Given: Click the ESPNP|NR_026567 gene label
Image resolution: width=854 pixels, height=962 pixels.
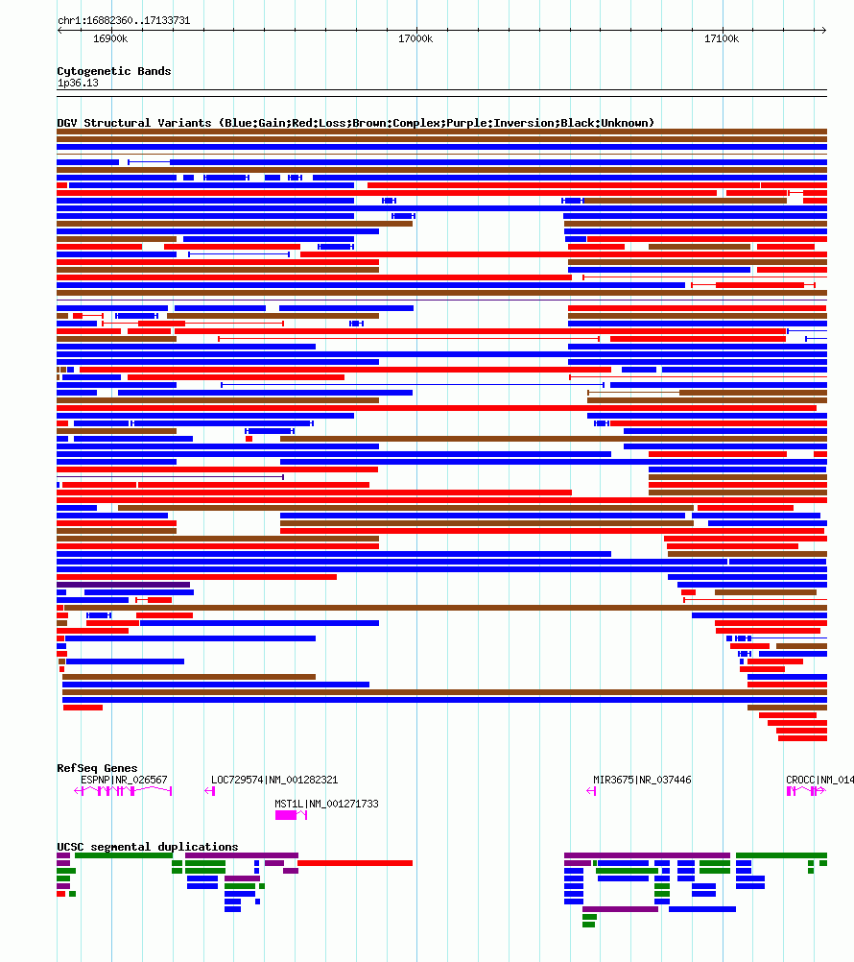Looking at the screenshot, I should [x=124, y=780].
